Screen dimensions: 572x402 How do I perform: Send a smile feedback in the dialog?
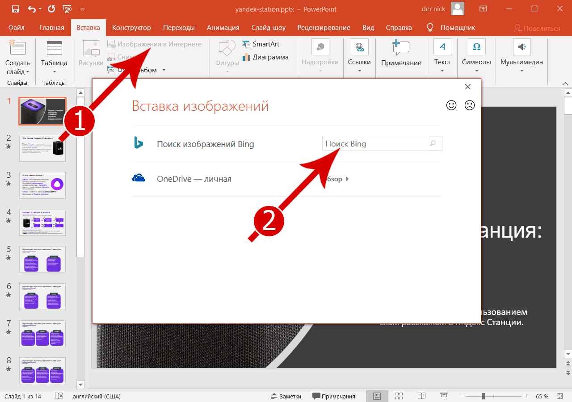click(452, 105)
